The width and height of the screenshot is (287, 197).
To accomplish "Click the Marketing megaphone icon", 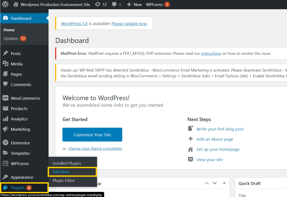I will (x=6, y=129).
